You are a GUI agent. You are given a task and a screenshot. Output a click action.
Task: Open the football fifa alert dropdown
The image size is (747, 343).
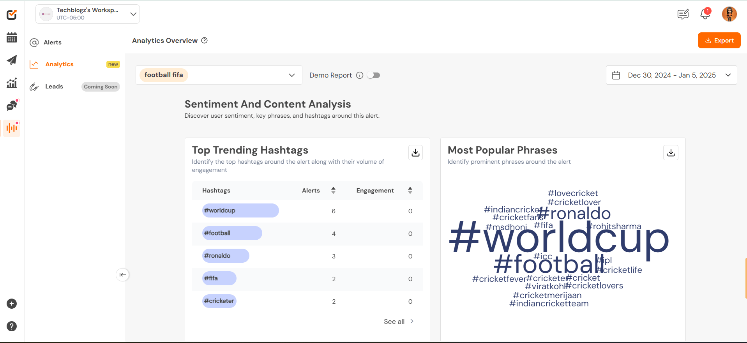[219, 75]
